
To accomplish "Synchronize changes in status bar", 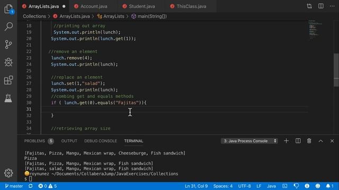I will (31, 186).
